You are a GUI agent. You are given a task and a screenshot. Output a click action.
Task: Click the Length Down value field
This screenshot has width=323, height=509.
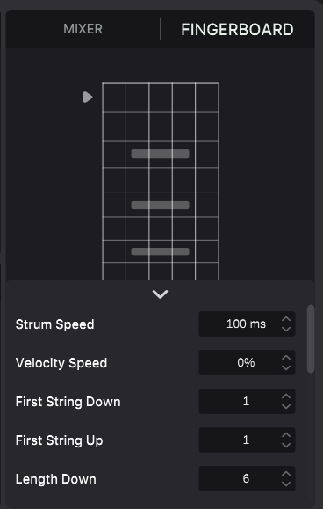tap(247, 478)
